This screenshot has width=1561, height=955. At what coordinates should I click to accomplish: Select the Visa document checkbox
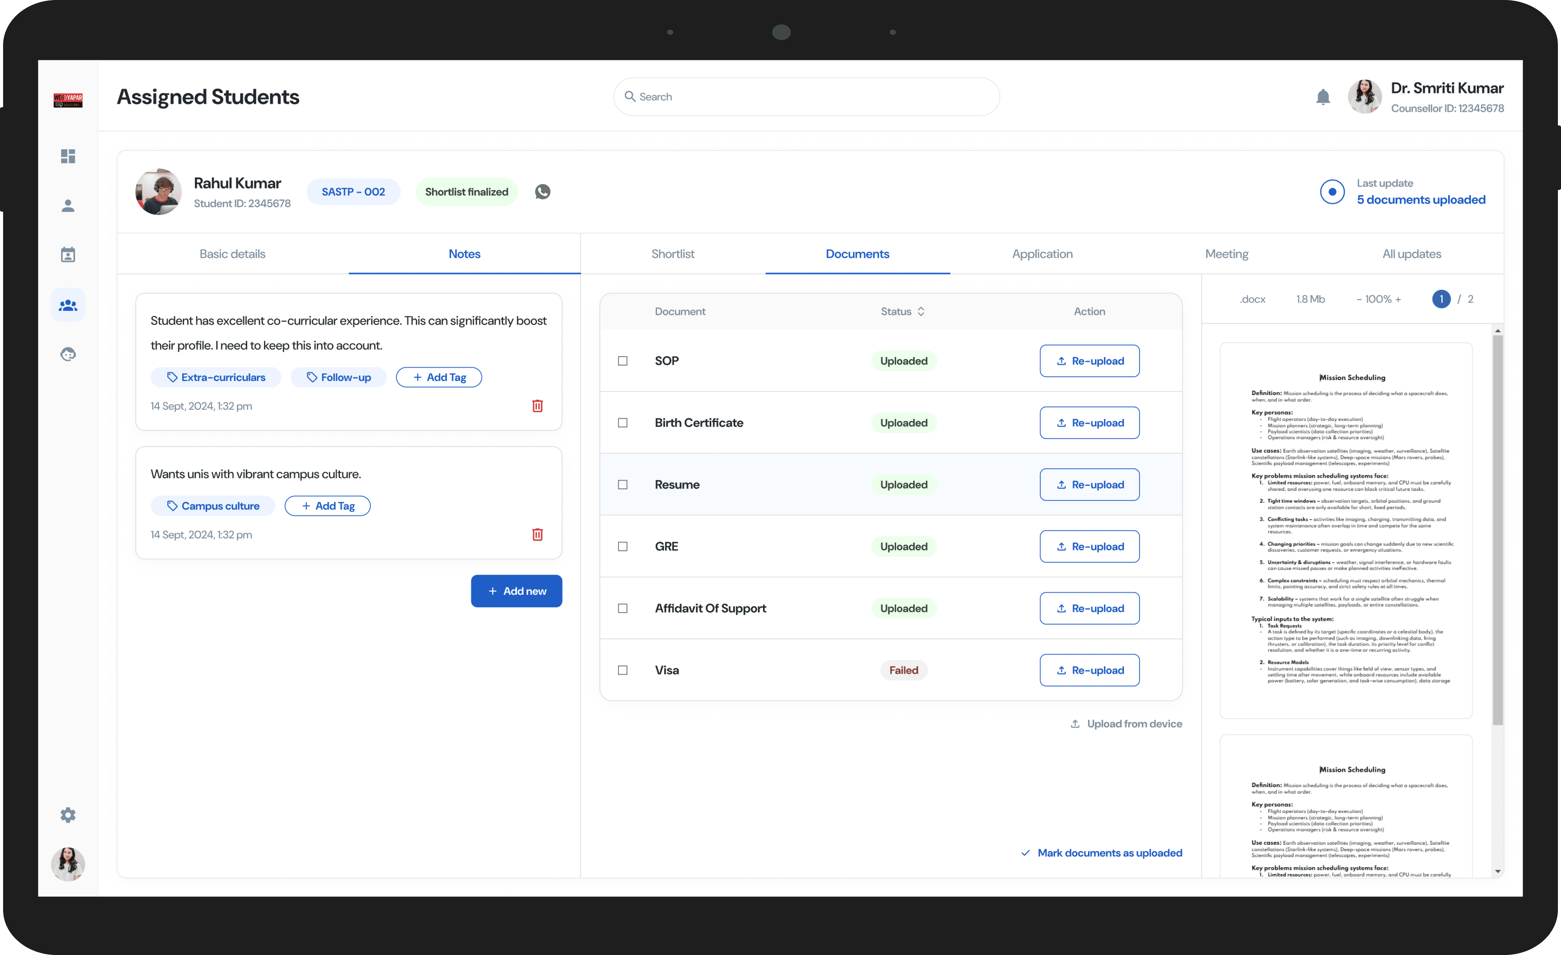623,670
